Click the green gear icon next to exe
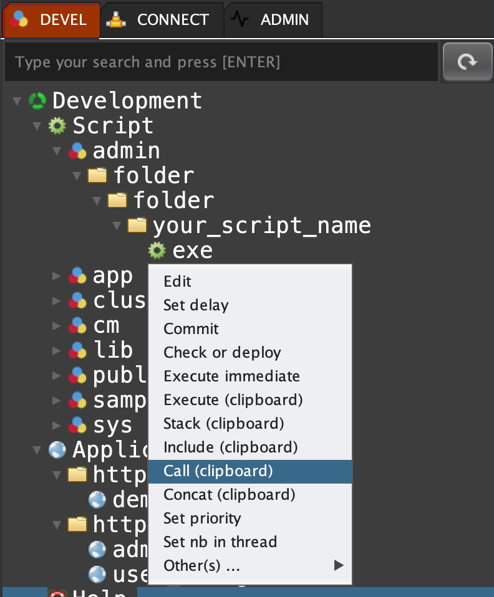The height and width of the screenshot is (597, 494). (157, 251)
